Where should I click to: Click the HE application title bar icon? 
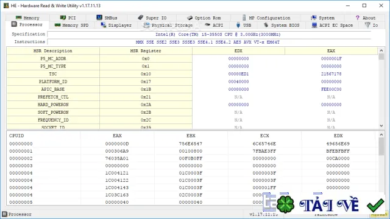(x=6, y=5)
